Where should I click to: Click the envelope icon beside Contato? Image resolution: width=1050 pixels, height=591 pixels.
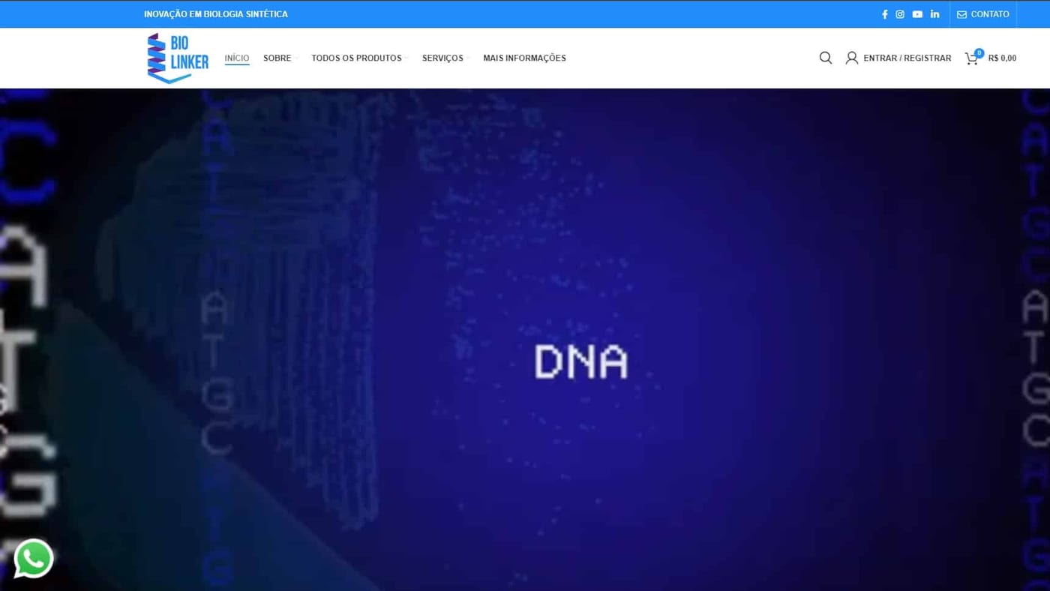[961, 14]
